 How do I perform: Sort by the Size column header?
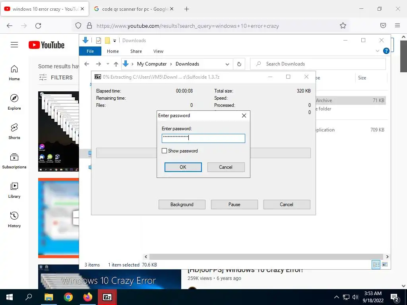tap(362, 77)
